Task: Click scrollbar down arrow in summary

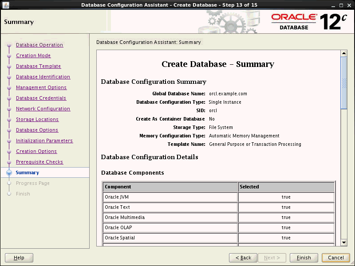Action: click(344, 242)
